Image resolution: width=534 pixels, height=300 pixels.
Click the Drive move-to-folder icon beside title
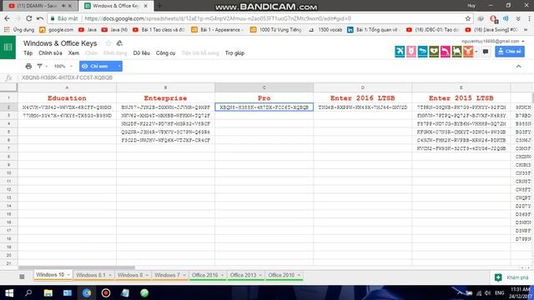coord(119,43)
